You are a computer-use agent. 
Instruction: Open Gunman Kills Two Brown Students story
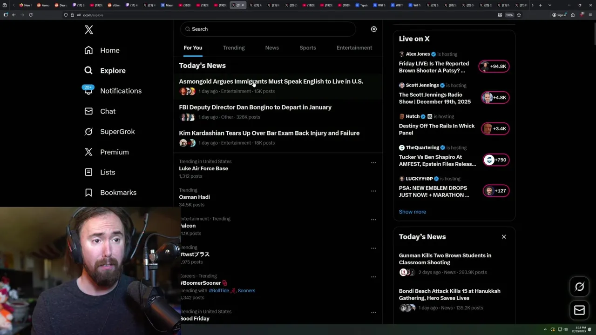(445, 259)
